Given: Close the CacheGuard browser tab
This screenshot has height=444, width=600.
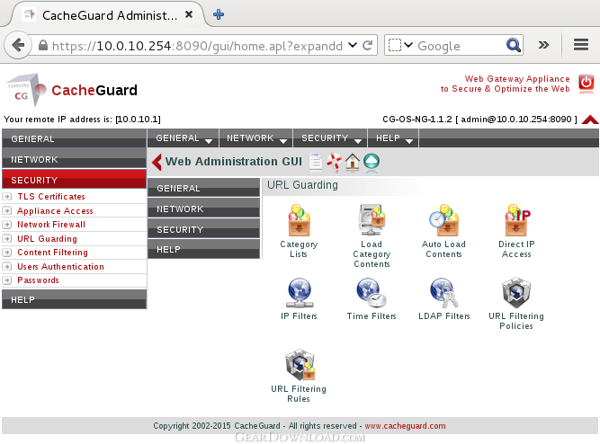Looking at the screenshot, I should click(x=189, y=15).
